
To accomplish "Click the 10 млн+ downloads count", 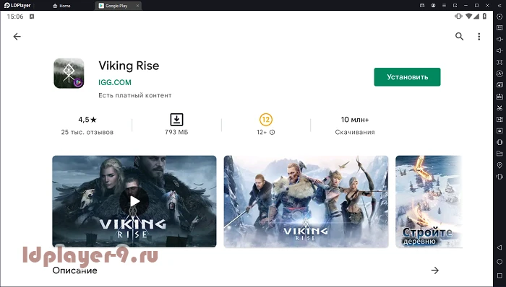I will [355, 120].
